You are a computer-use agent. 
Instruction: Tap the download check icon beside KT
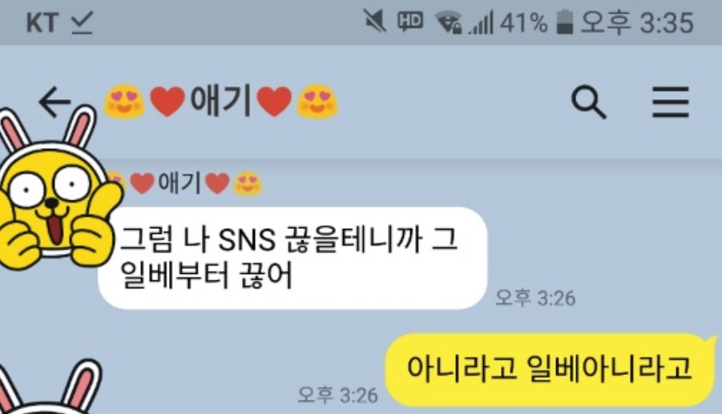(83, 23)
